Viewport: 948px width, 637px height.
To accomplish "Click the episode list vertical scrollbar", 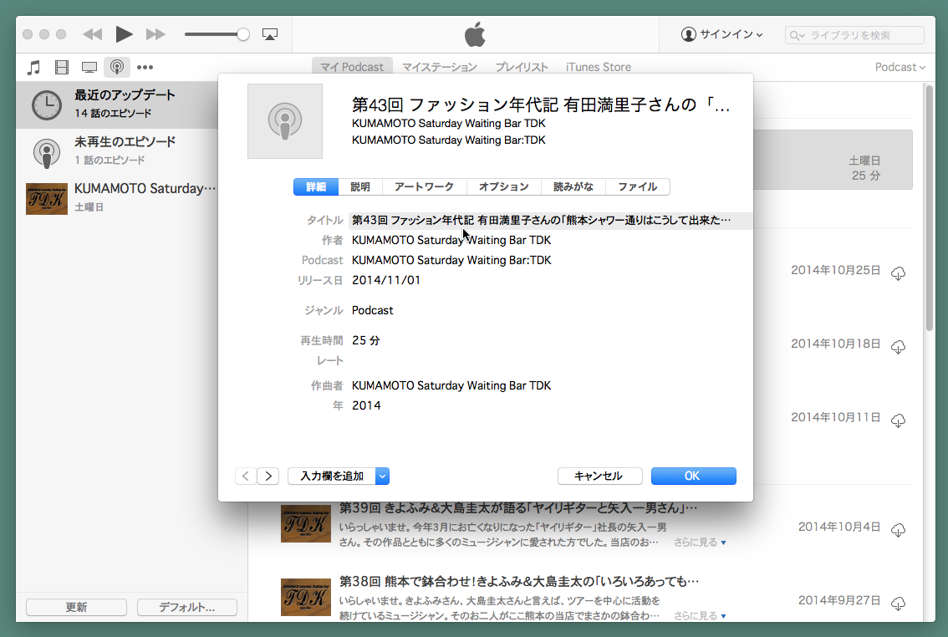I will pyautogui.click(x=930, y=207).
